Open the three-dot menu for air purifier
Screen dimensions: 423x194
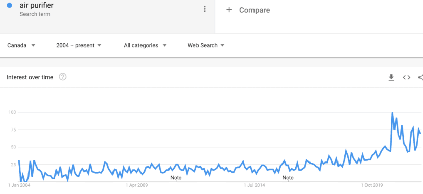click(205, 9)
